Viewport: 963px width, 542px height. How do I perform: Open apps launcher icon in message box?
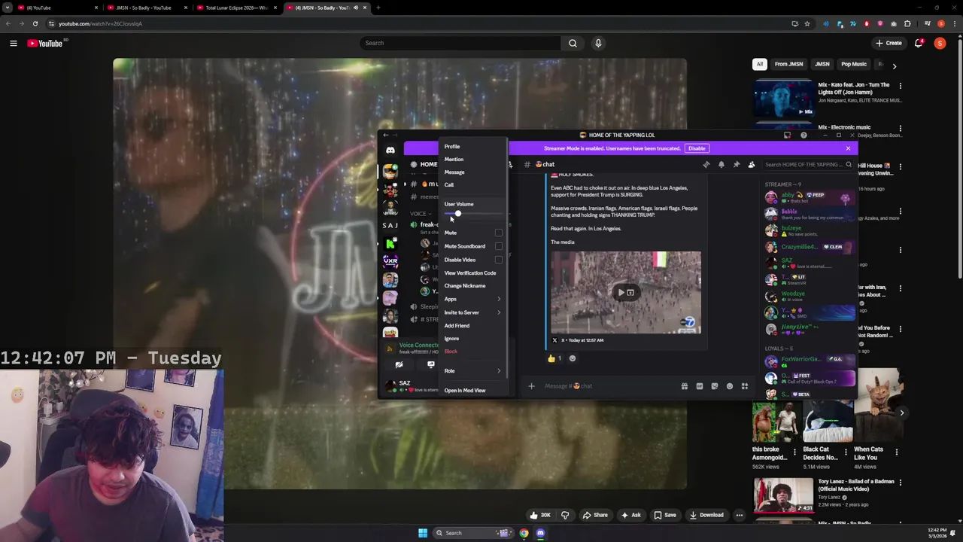(x=745, y=386)
